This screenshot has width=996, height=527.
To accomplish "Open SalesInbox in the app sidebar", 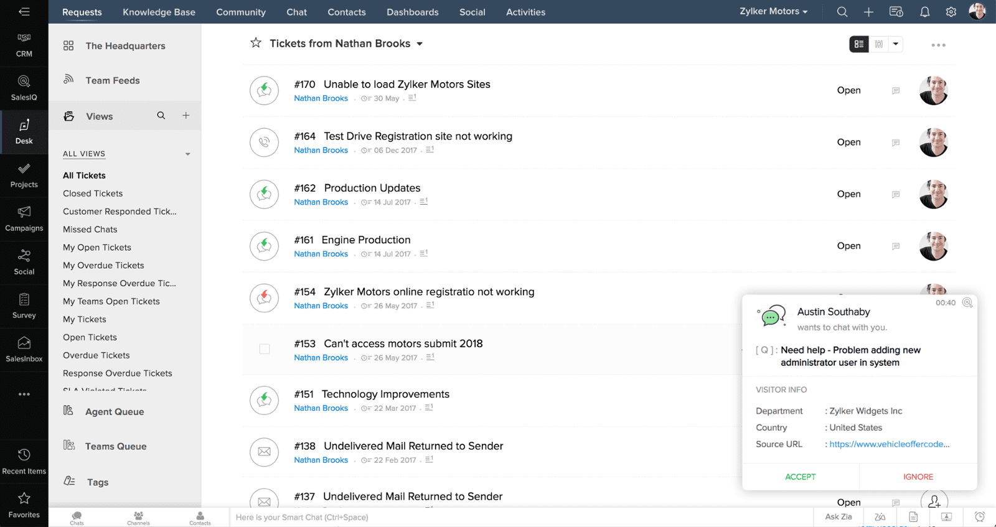I will (x=24, y=350).
